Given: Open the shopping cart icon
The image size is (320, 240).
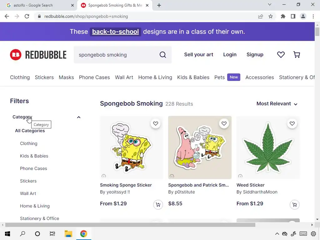Looking at the screenshot, I should pos(297,54).
